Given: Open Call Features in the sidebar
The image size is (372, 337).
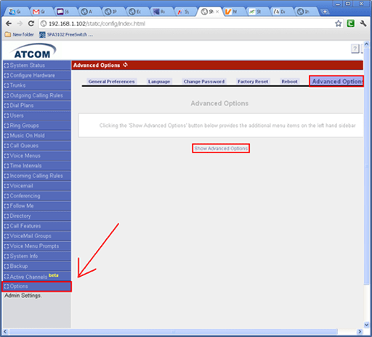Looking at the screenshot, I should 37,226.
